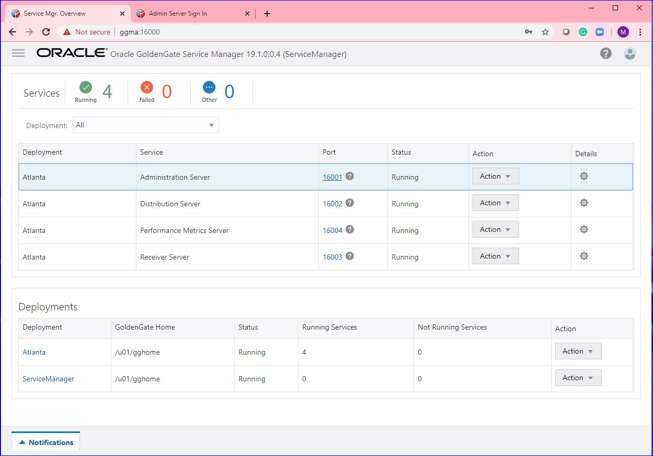
Task: Click the Services table Status column header
Action: click(x=428, y=153)
